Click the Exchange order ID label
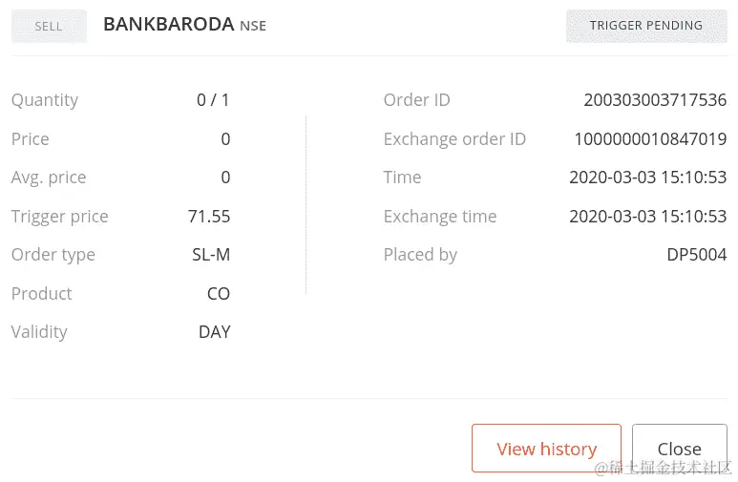 [x=454, y=139]
